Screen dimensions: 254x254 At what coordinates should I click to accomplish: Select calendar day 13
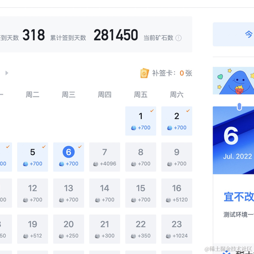pyautogui.click(x=68, y=193)
